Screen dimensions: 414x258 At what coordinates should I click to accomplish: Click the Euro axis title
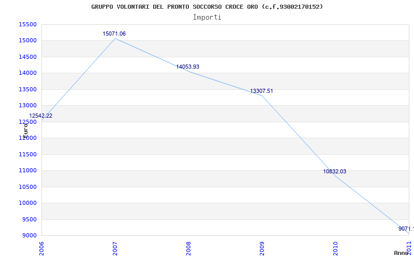[25, 131]
